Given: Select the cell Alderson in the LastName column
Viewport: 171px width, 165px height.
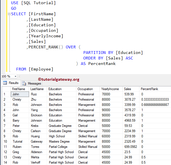Looking at the screenshot, I should click(38, 152).
